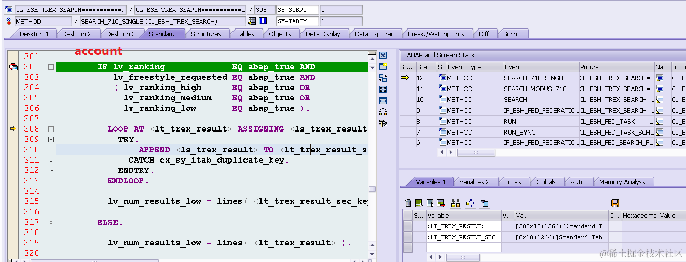Open the Memory Analysis tab
The image size is (686, 262).
pos(622,182)
